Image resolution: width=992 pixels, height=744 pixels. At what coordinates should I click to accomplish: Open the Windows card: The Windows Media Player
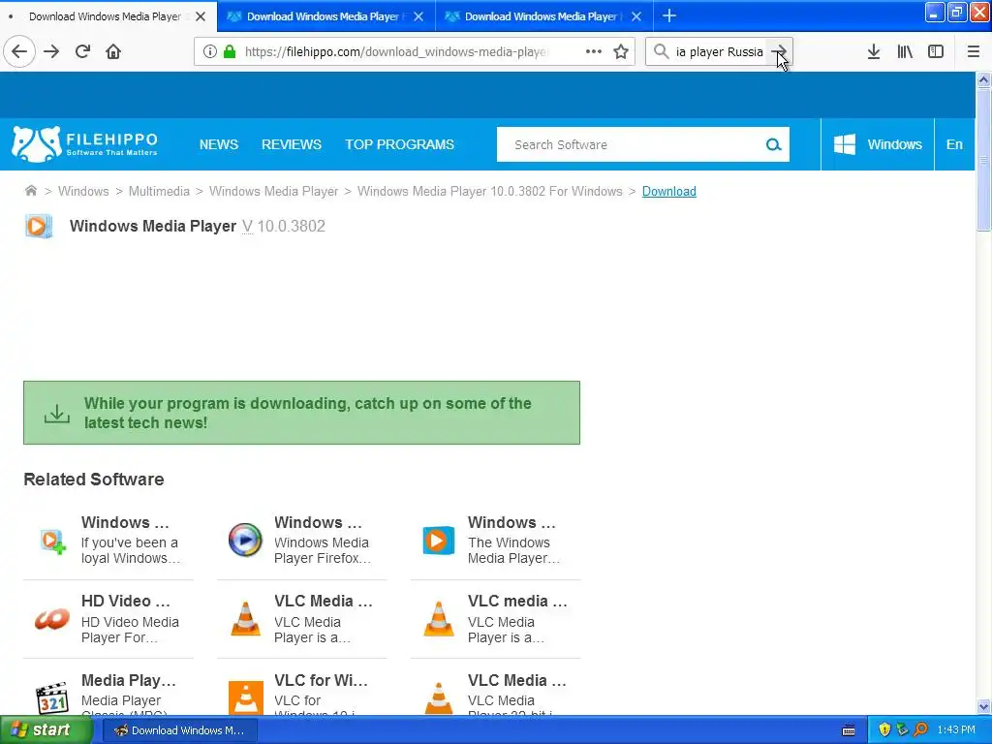pos(496,540)
